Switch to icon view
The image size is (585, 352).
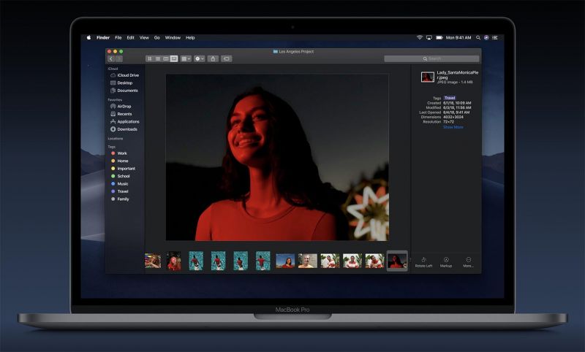(150, 59)
